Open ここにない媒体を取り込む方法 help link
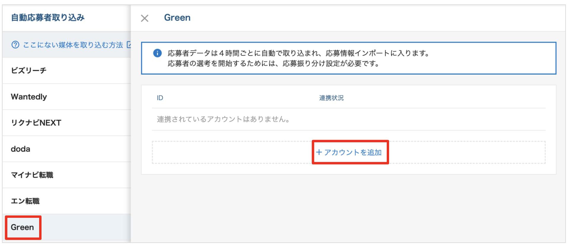Image resolution: width=570 pixels, height=248 pixels. 73,45
